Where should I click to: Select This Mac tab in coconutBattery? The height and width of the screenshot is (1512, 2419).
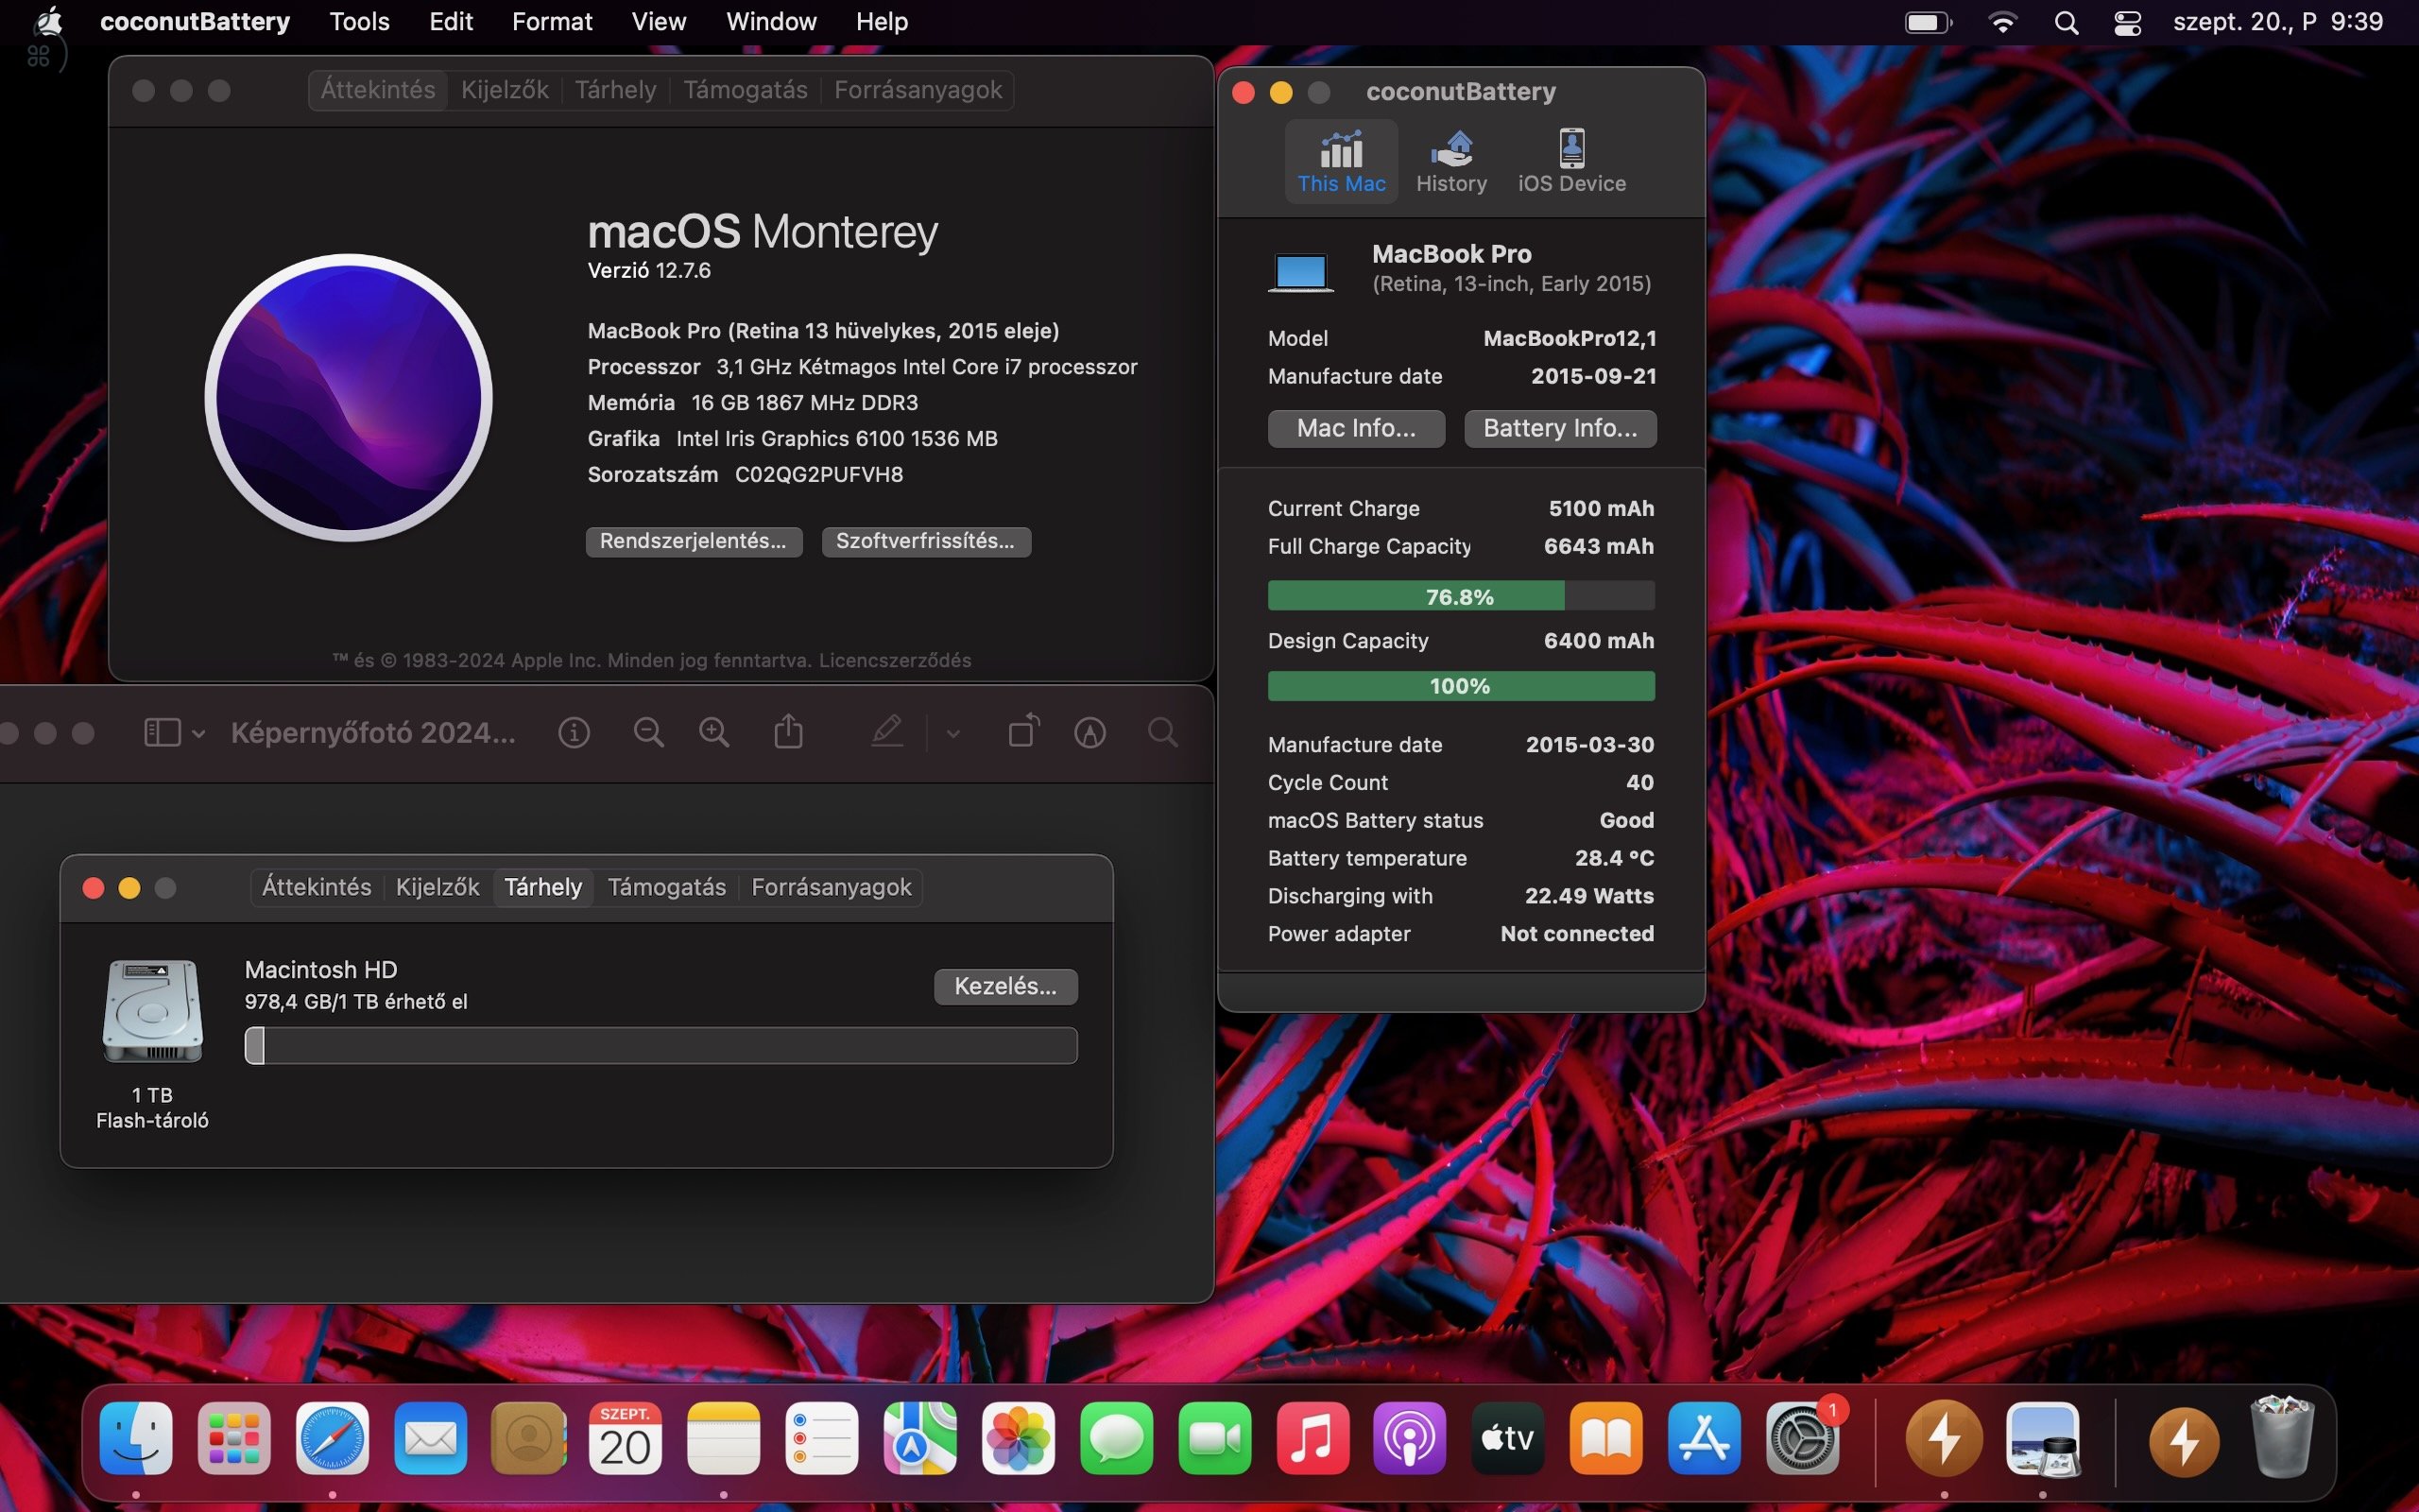click(1341, 161)
